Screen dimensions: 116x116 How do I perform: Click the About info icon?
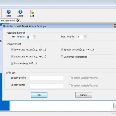click(20, 12)
